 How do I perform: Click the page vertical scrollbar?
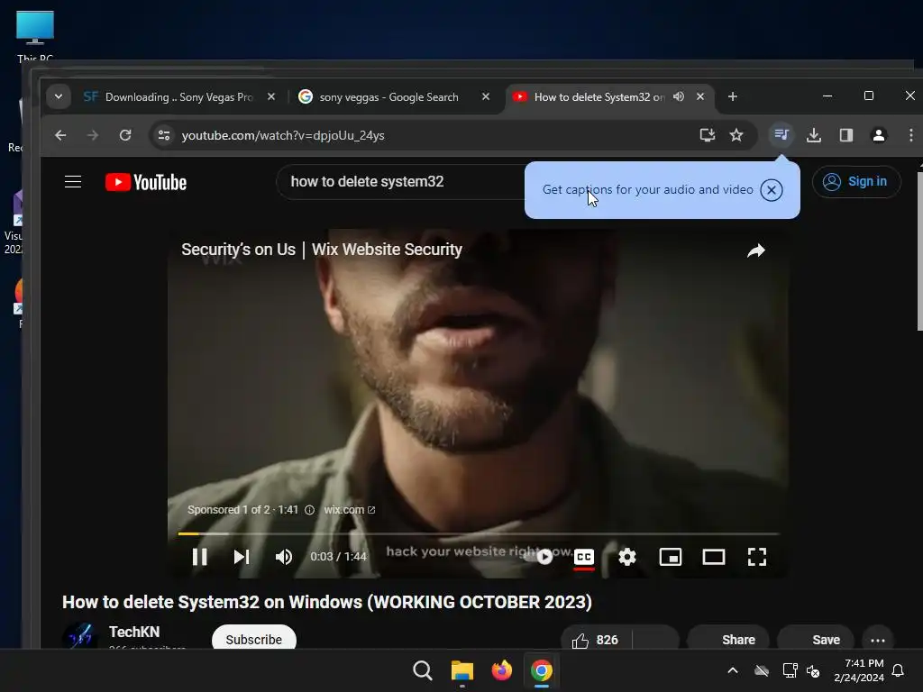pos(919,250)
